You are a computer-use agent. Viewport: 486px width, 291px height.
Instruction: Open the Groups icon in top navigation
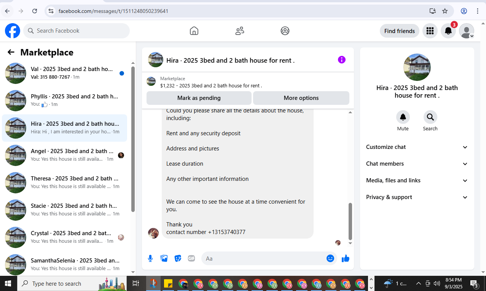285,31
